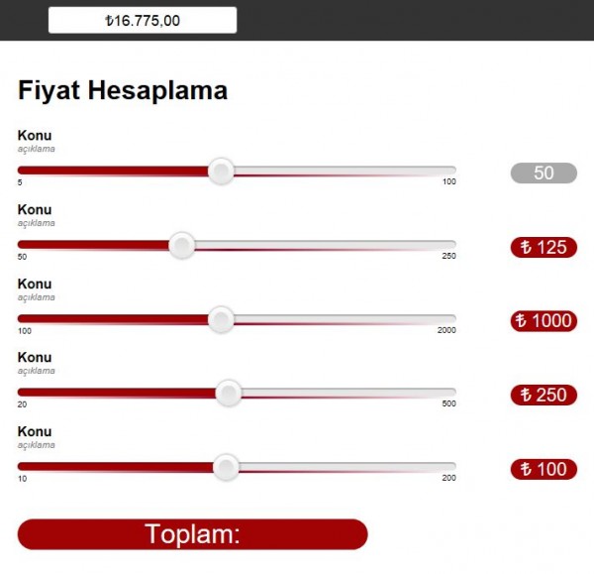Click the ₺16.775,00 total input field
This screenshot has height=574, width=594.
pos(143,20)
